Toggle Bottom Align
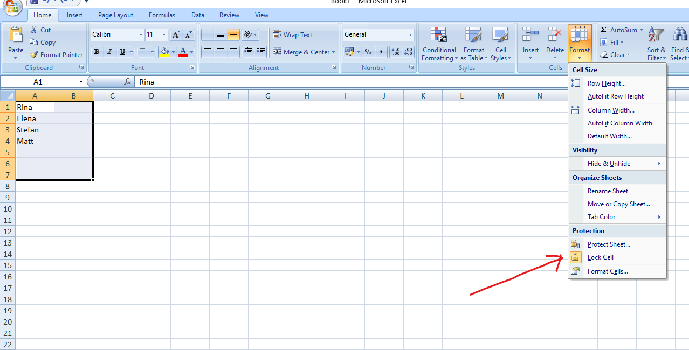Screen dimensions: 689x350 tap(233, 35)
